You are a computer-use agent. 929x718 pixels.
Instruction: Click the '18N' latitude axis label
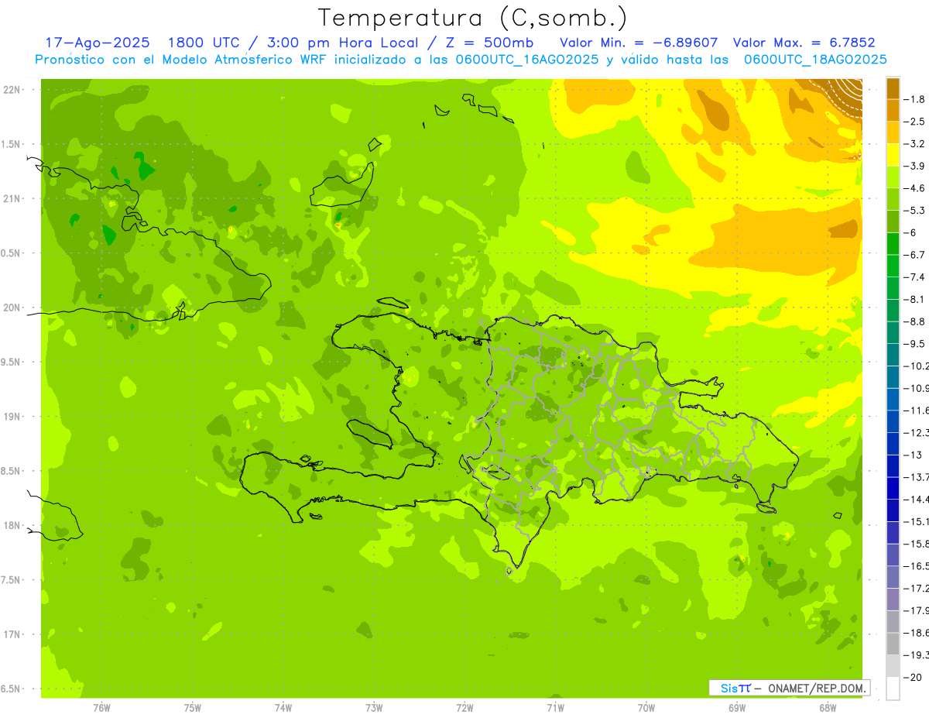[x=11, y=526]
